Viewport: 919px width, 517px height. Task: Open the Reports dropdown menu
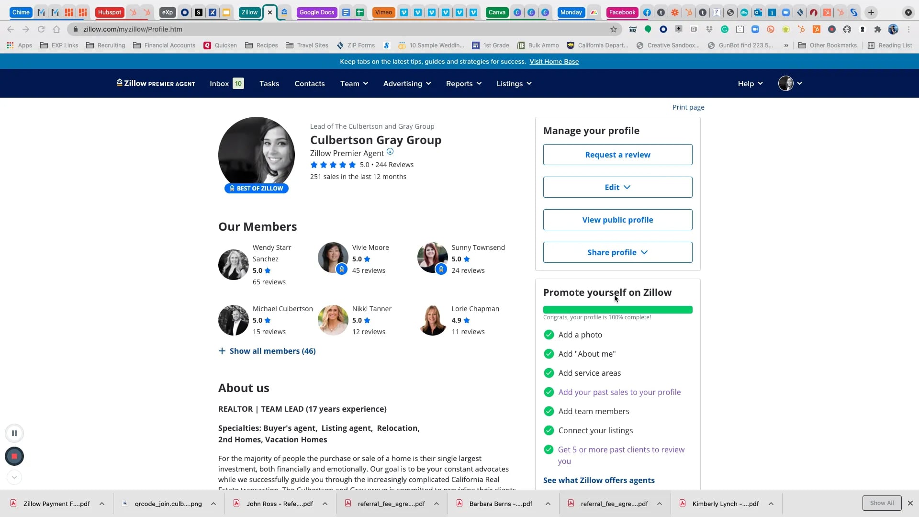(463, 83)
